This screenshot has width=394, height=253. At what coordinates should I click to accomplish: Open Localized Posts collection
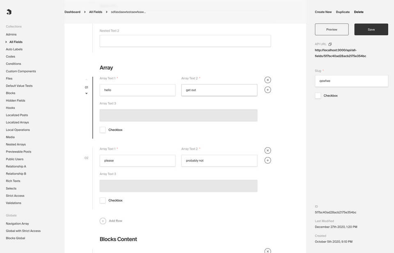[17, 115]
